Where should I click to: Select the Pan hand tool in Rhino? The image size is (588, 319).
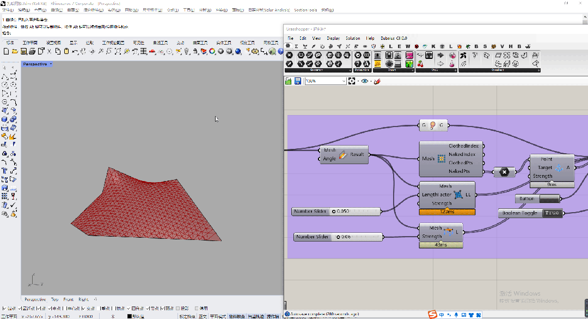(x=83, y=51)
